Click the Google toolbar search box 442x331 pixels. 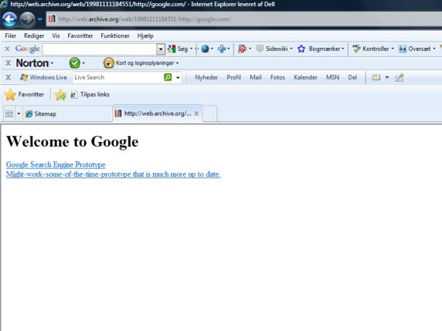pos(100,49)
